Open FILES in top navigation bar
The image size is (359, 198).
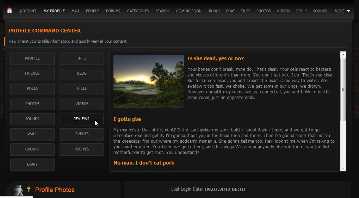pos(245,11)
